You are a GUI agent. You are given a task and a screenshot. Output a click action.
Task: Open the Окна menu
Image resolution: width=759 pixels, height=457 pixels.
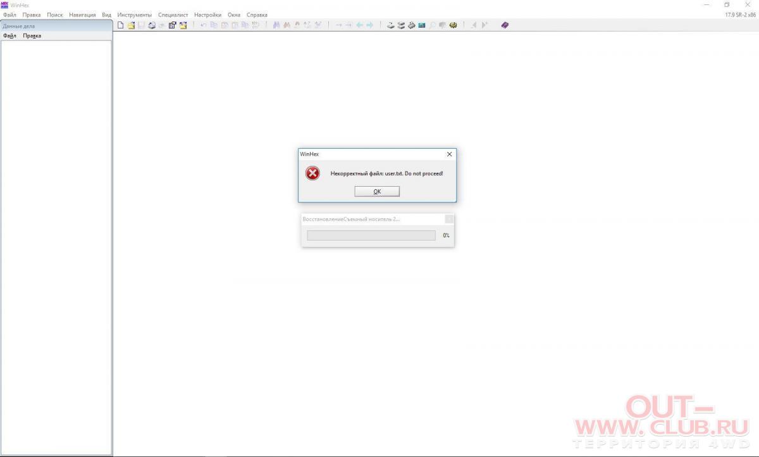tap(234, 15)
